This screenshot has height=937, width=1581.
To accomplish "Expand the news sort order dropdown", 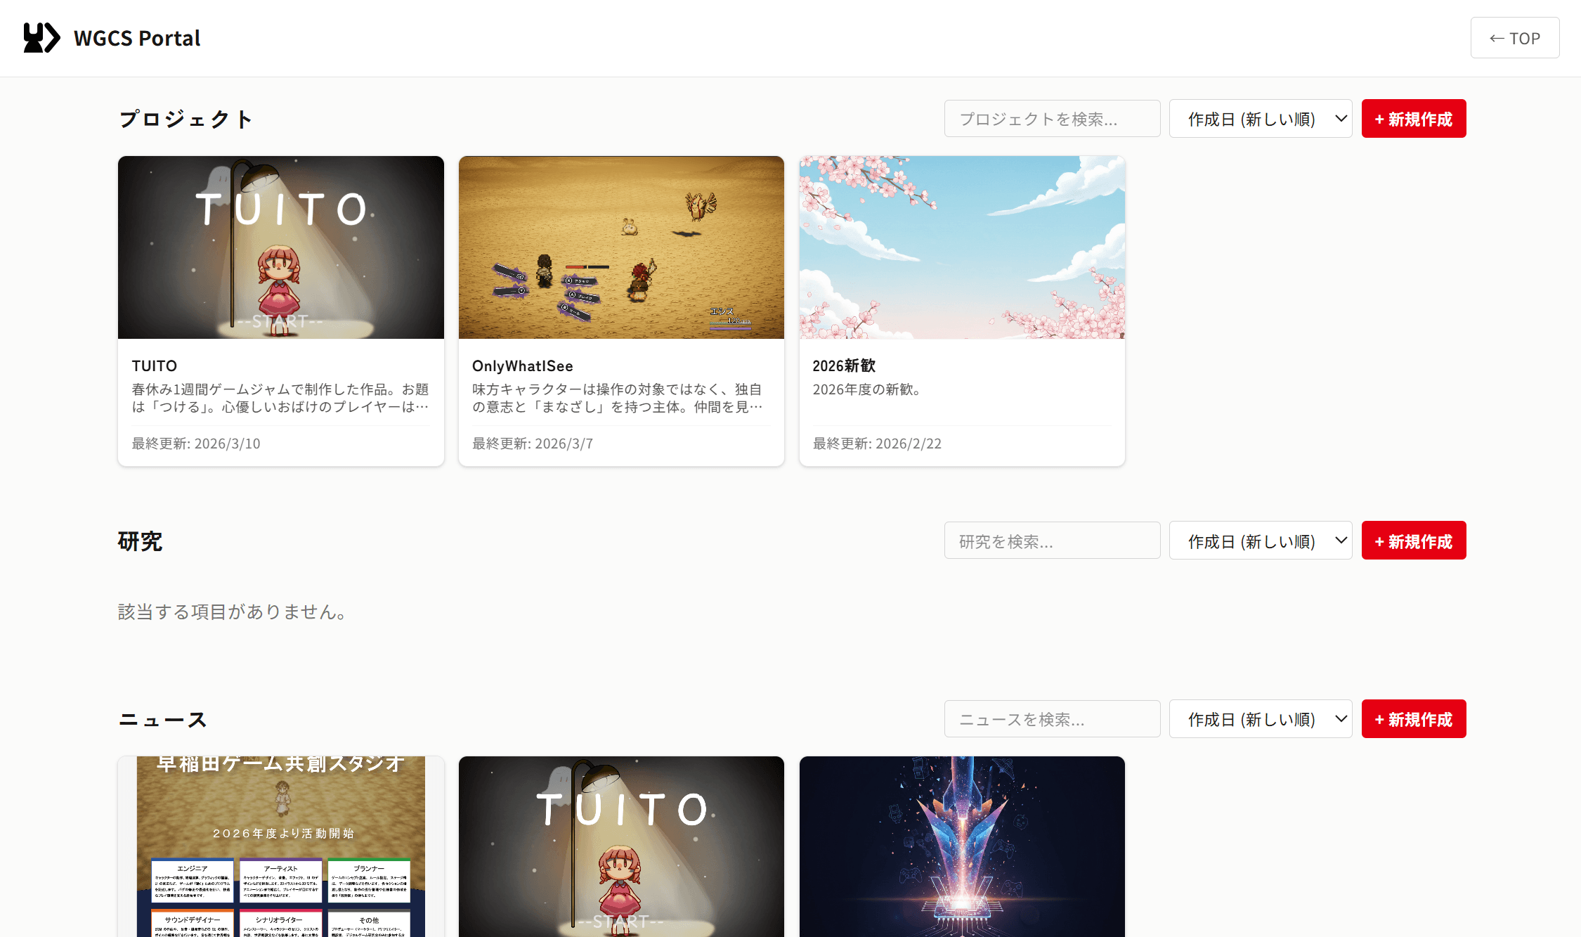I will (1260, 719).
